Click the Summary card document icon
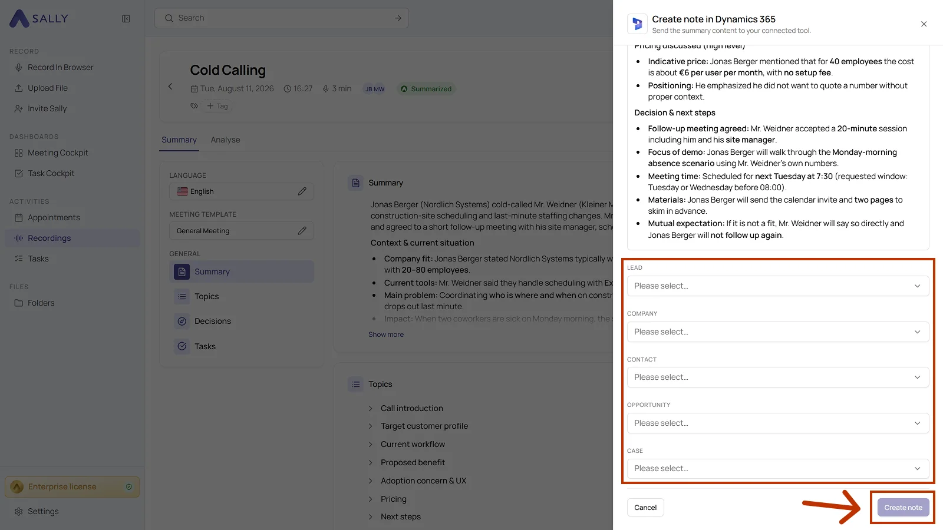 coord(355,183)
